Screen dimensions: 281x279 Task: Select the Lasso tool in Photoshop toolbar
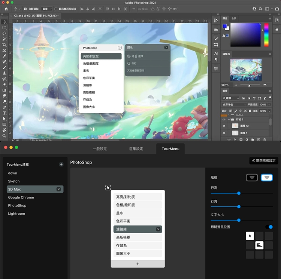[4, 33]
